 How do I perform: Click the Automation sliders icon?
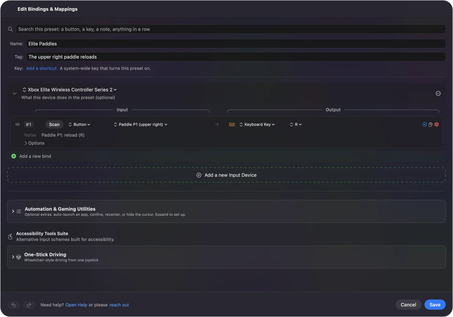19,211
